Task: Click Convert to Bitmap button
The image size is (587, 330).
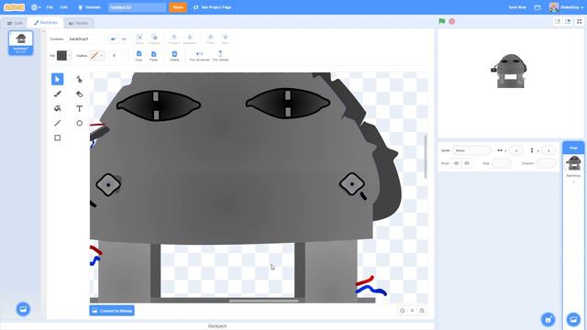Action: click(x=112, y=311)
